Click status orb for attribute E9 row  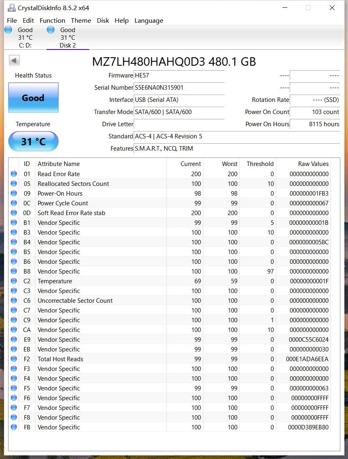coord(14,339)
